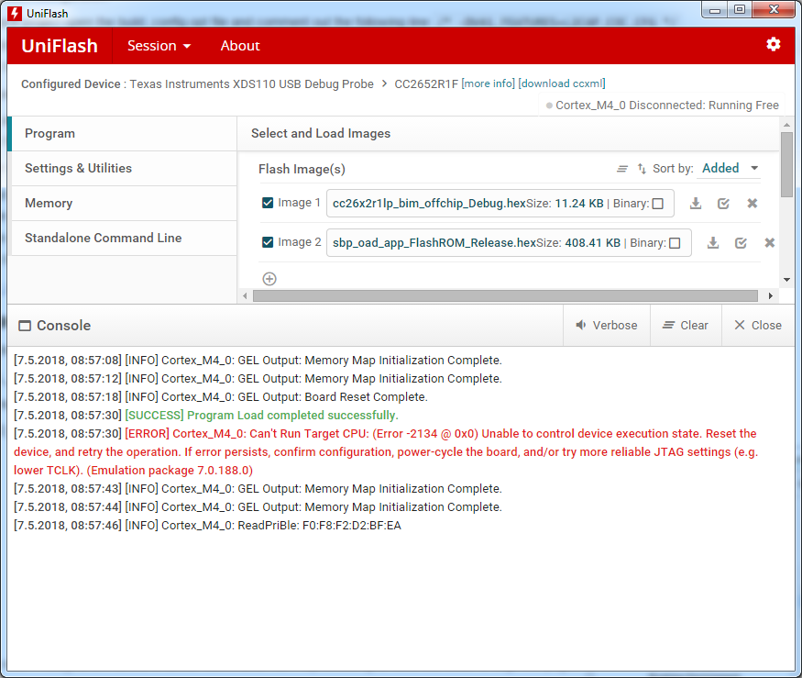
Task: Click the download icon for Image 1
Action: pos(696,203)
